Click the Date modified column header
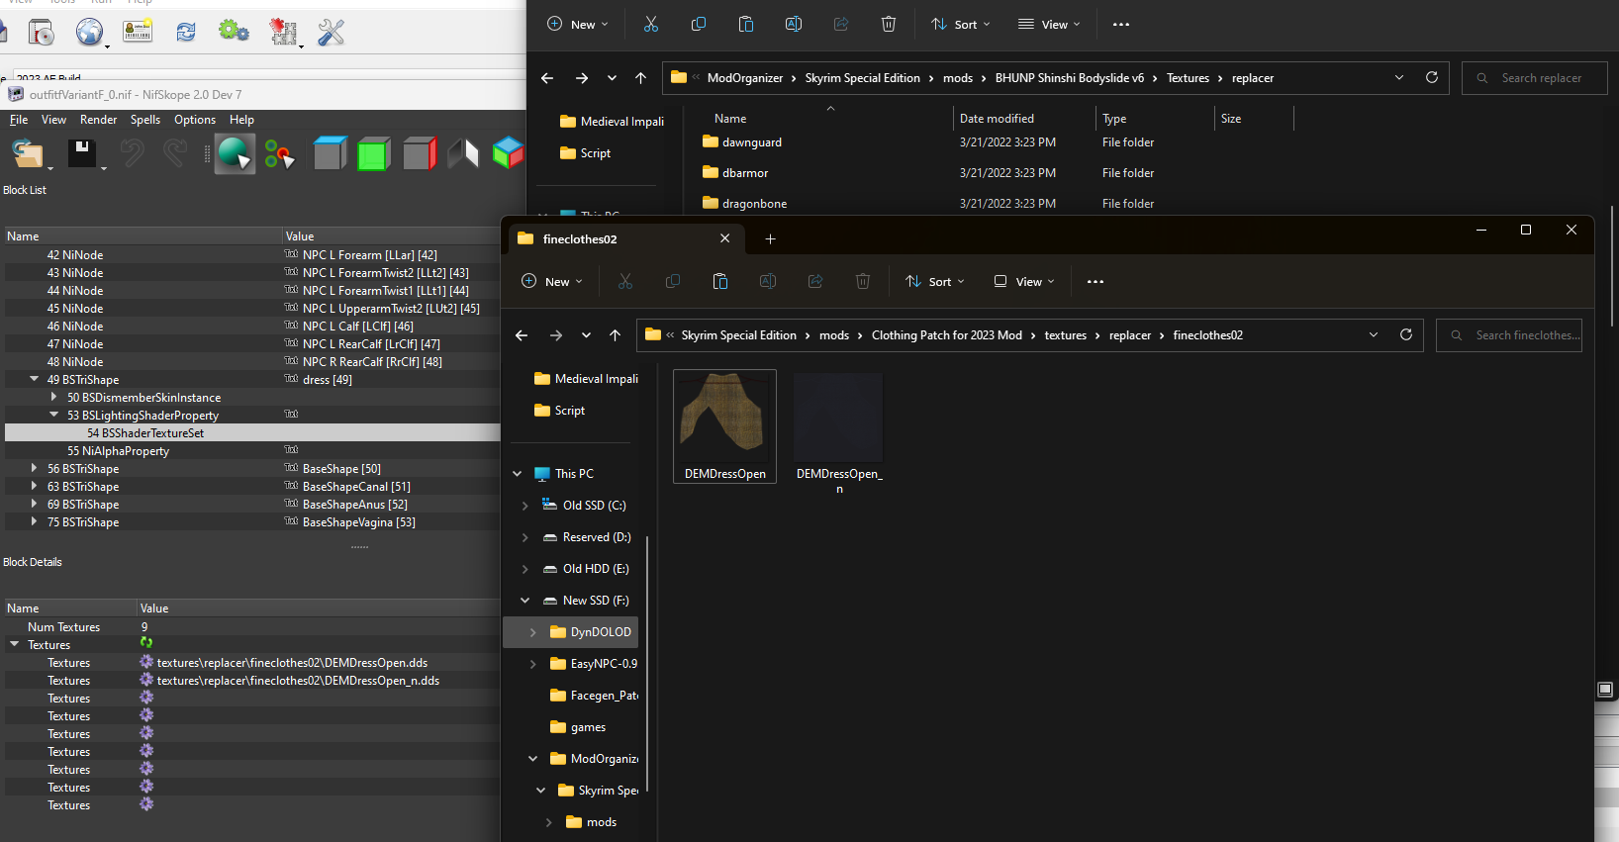This screenshot has height=842, width=1619. point(997,119)
